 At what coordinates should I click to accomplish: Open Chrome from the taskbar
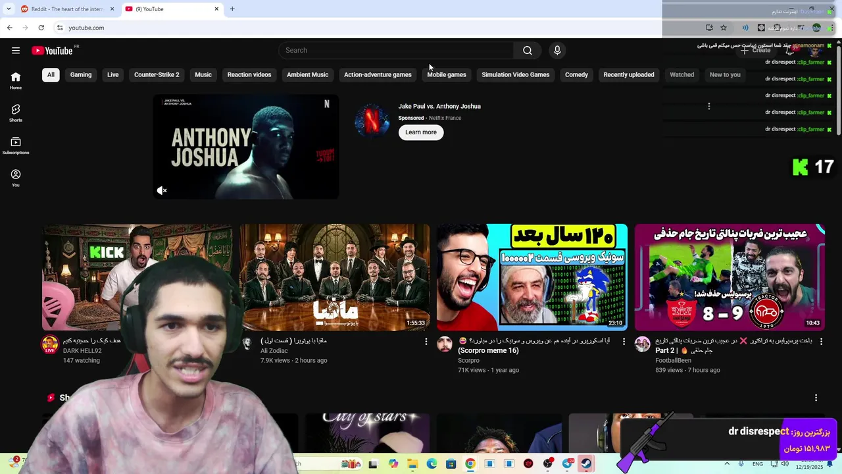[470, 463]
